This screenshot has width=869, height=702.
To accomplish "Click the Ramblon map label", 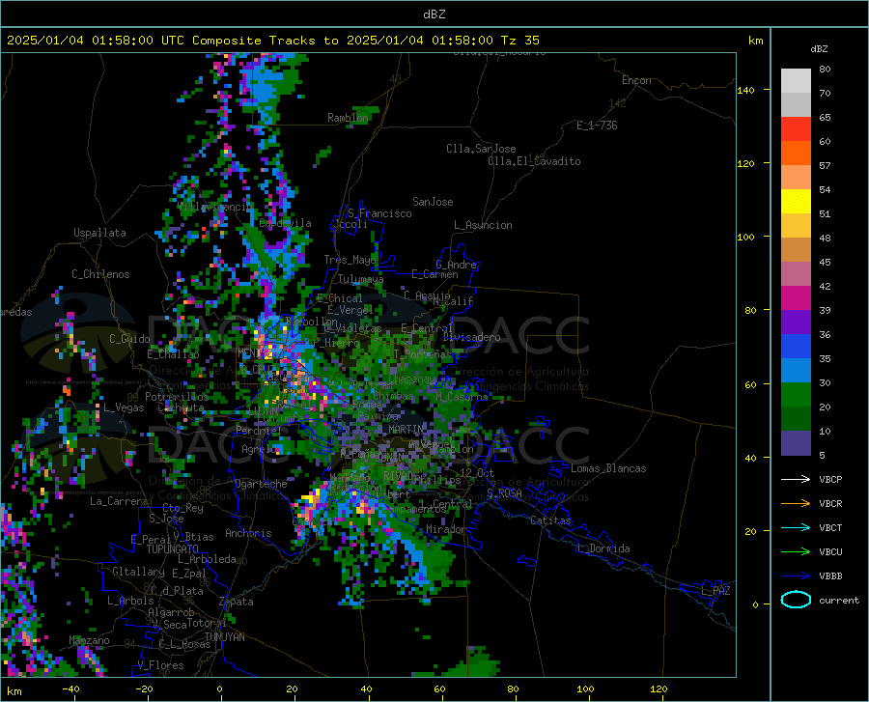I will click(x=348, y=118).
